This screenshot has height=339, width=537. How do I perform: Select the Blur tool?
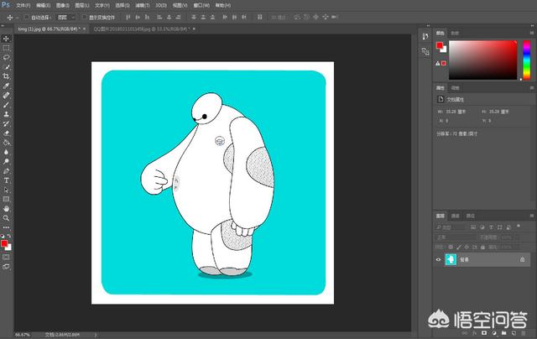(x=6, y=152)
